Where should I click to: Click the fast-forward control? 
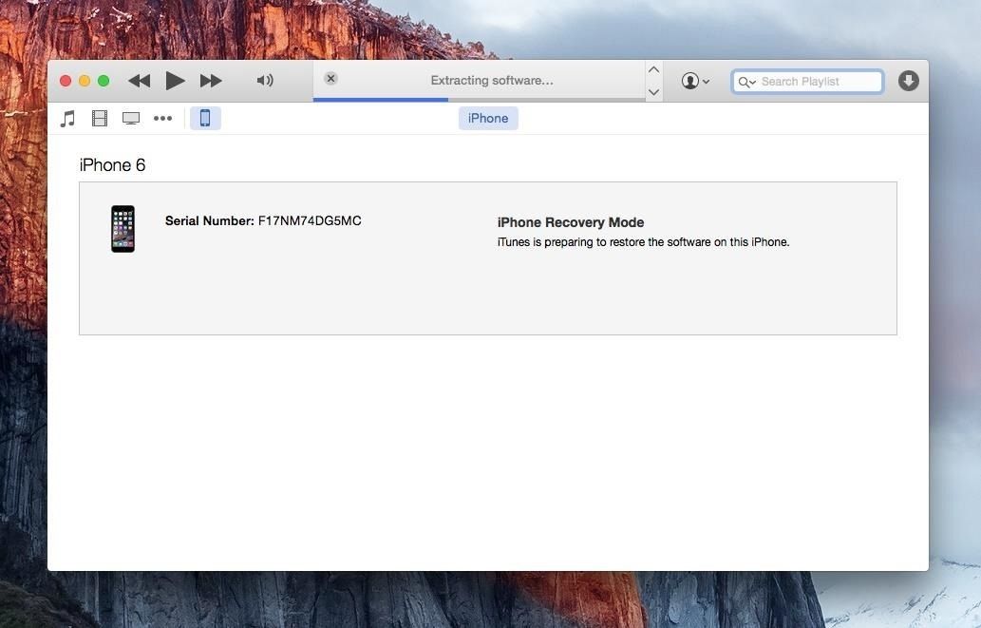[x=211, y=81]
